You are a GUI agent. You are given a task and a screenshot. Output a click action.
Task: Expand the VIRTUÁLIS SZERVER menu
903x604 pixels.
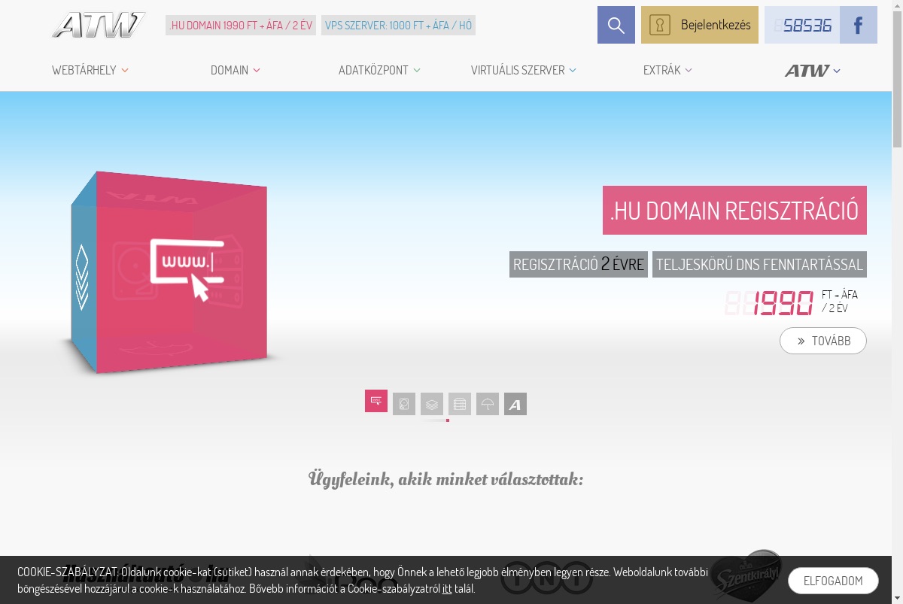tap(524, 70)
